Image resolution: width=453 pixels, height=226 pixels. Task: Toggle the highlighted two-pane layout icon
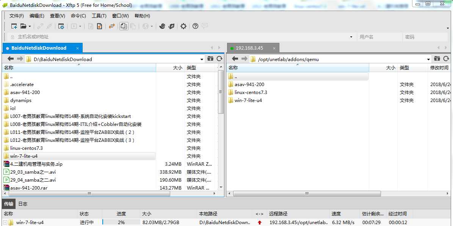(x=124, y=26)
